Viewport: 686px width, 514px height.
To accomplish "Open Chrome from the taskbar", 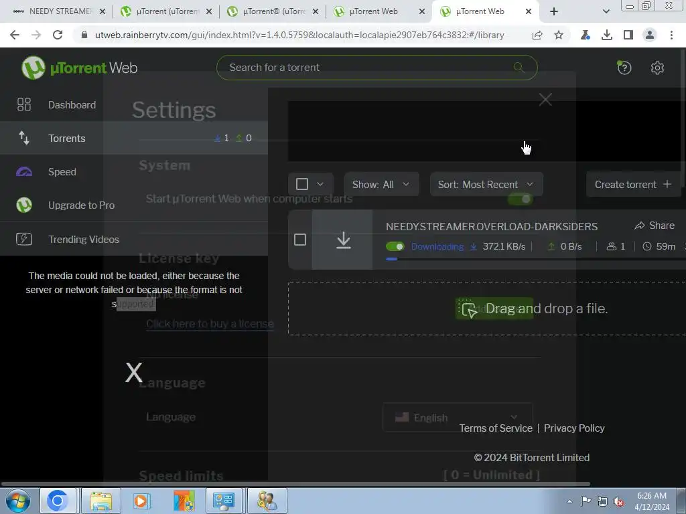I will coord(58,501).
